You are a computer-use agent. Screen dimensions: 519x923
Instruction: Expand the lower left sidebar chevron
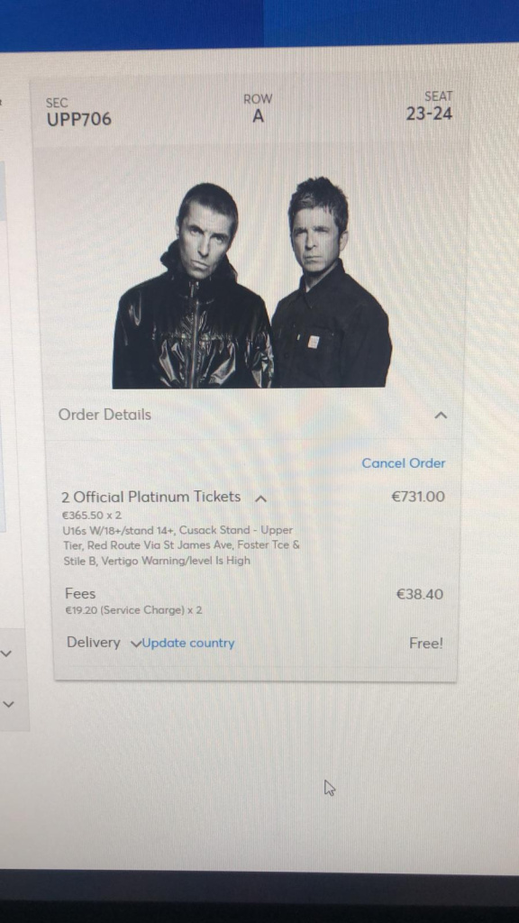pyautogui.click(x=7, y=704)
